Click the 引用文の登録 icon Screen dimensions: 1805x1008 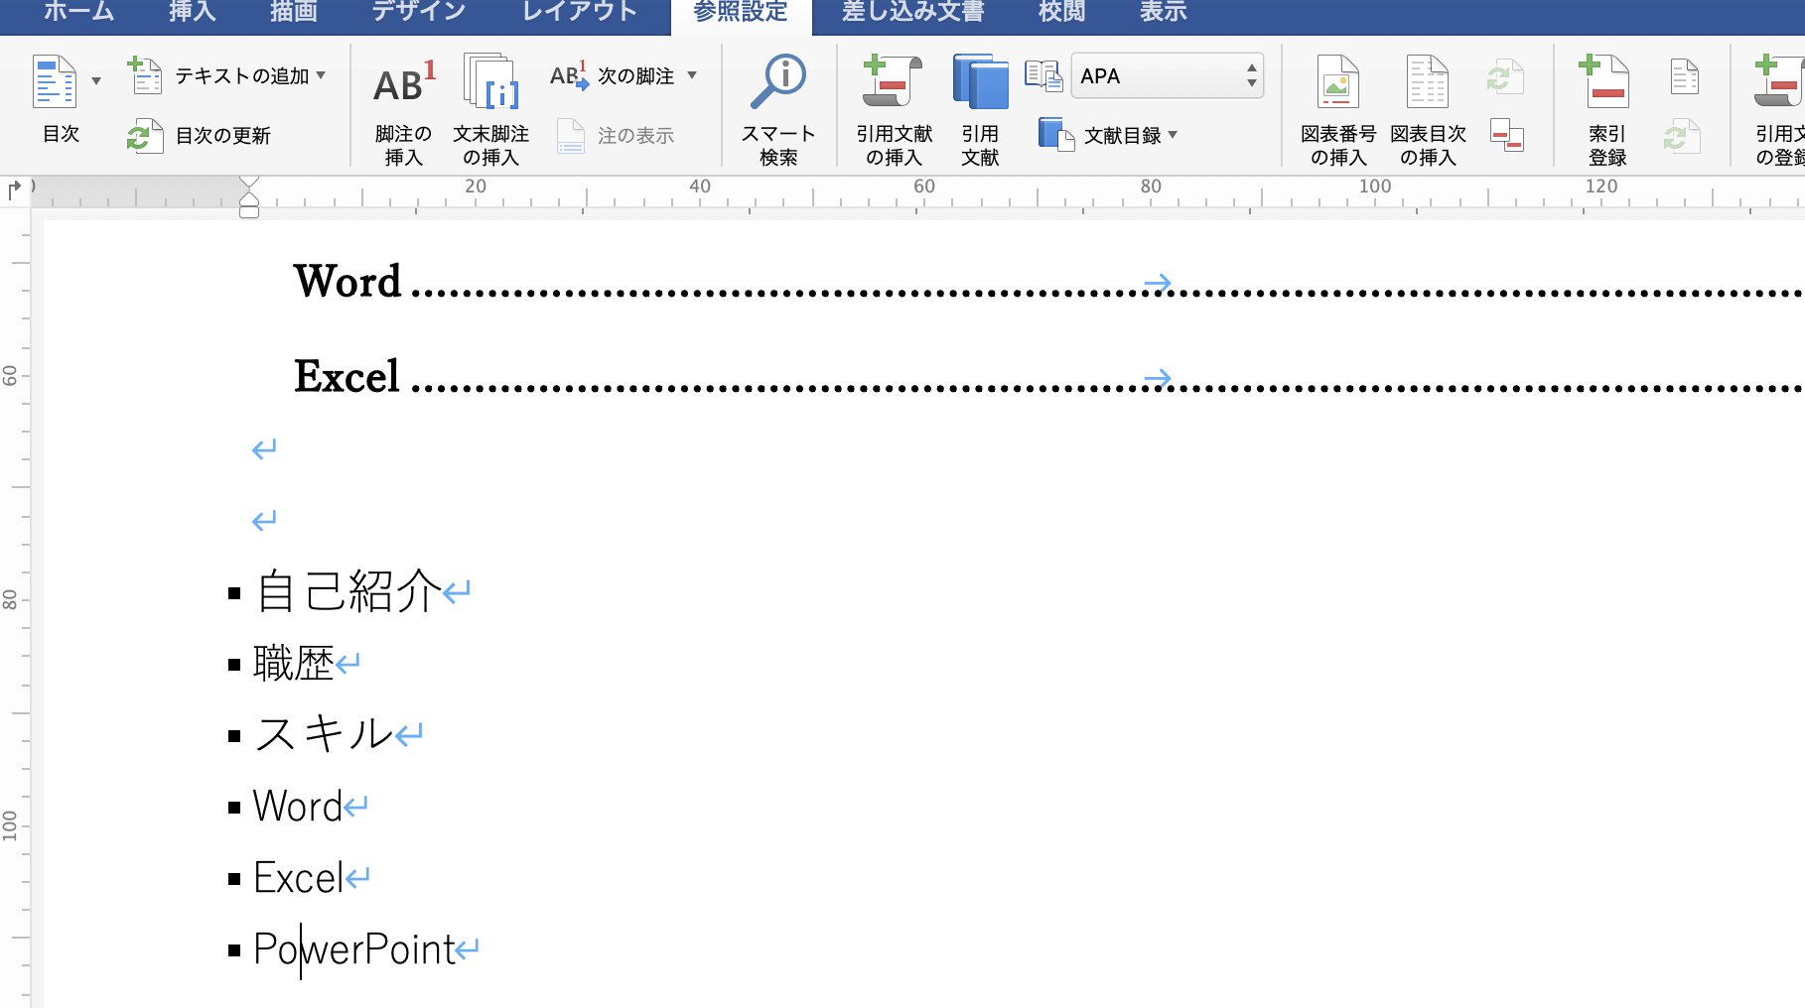pos(1780,81)
